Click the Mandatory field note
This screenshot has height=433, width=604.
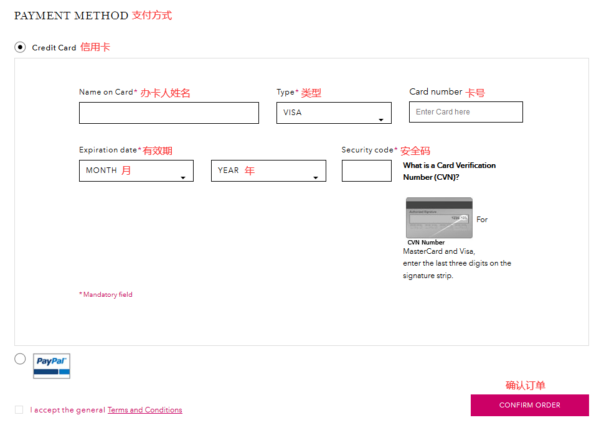(x=106, y=295)
